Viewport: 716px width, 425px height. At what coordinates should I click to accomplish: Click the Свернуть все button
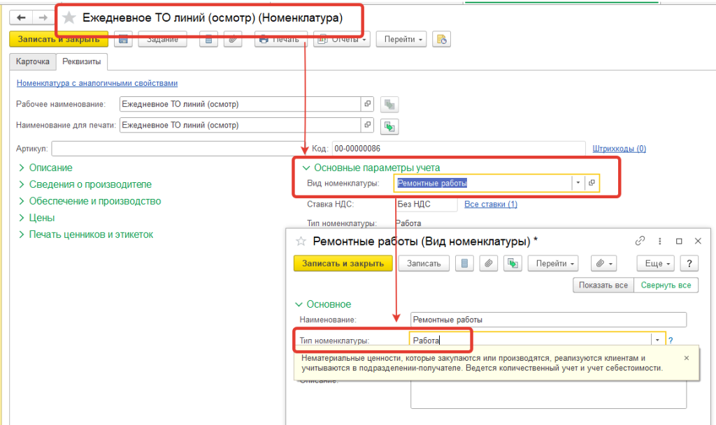[x=666, y=285]
